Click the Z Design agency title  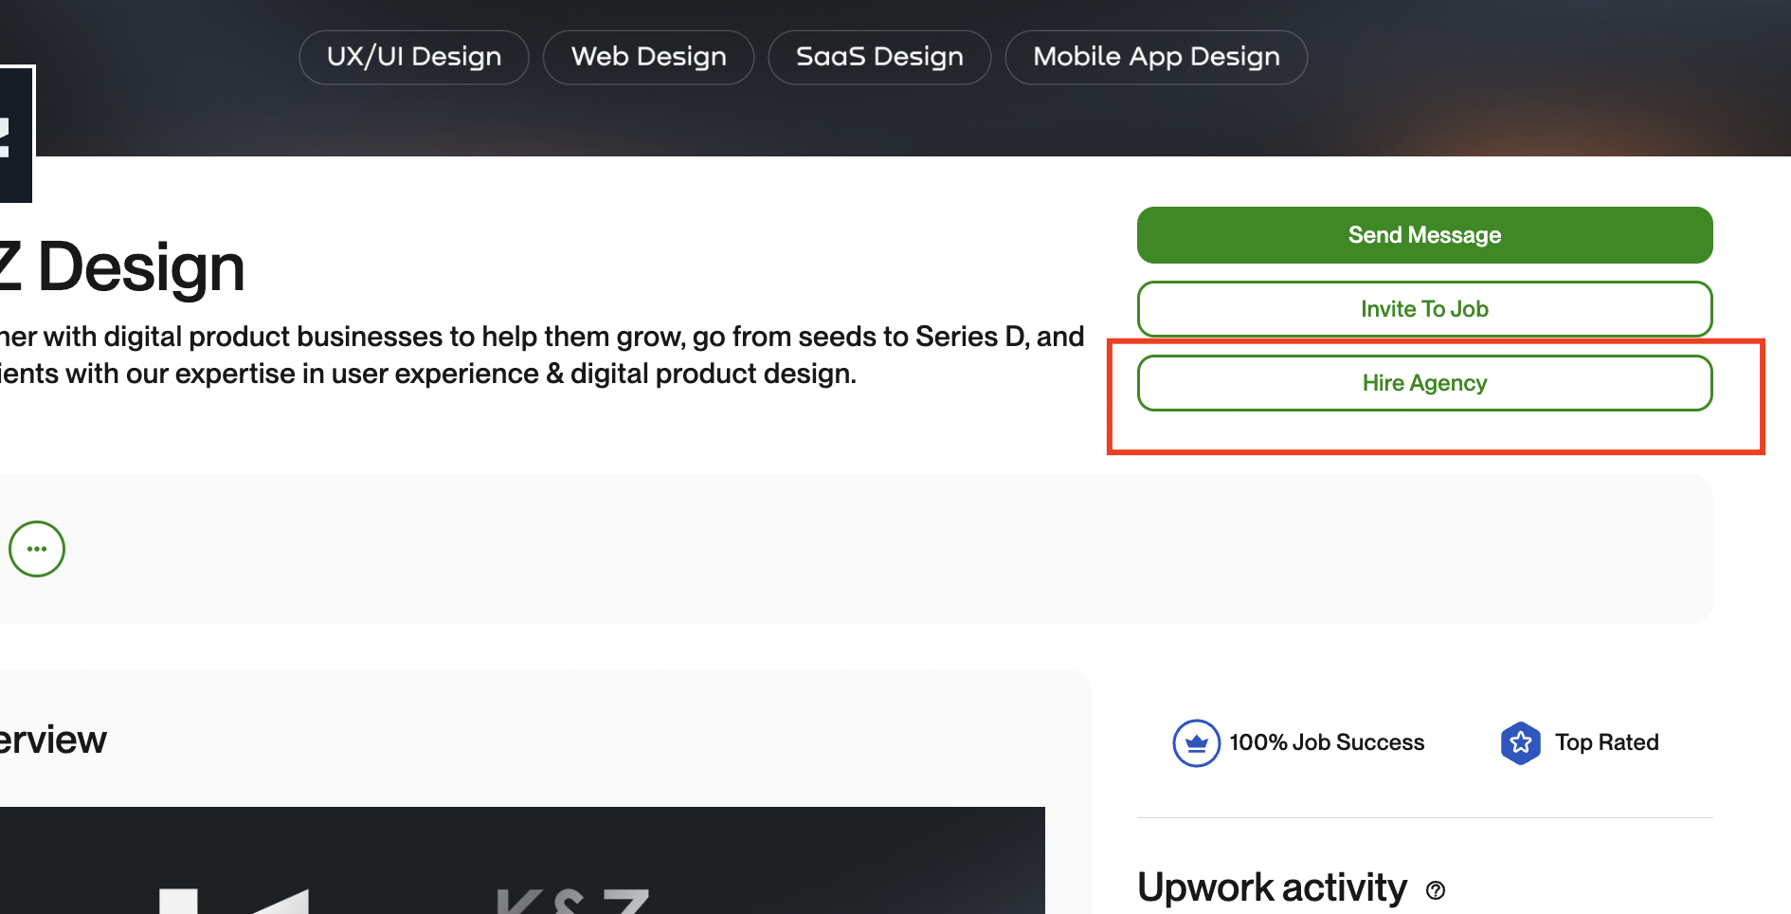click(122, 267)
